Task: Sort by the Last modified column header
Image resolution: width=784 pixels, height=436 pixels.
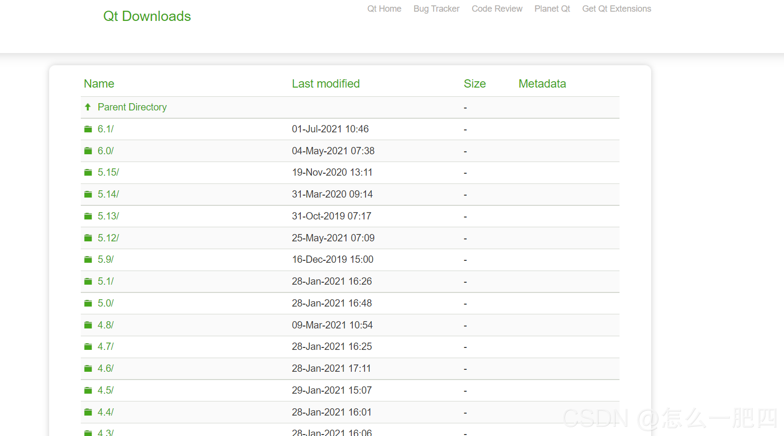Action: coord(326,84)
